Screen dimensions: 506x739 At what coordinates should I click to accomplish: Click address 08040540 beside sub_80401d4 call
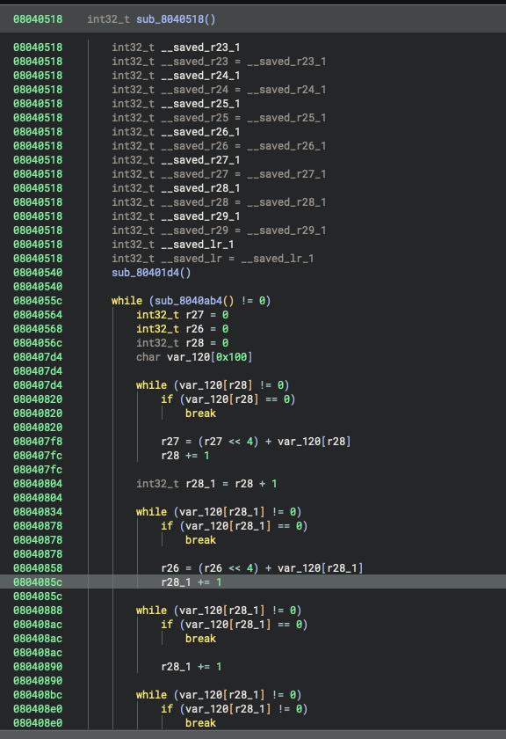coord(38,273)
